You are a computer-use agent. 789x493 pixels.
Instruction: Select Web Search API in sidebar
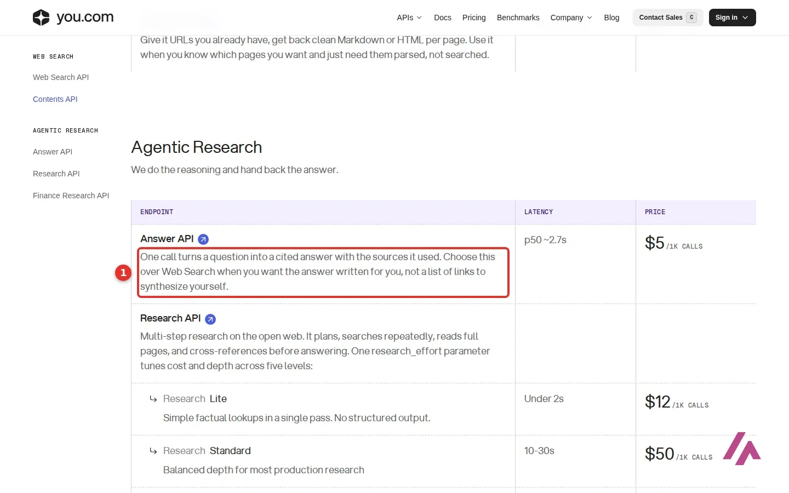point(61,77)
